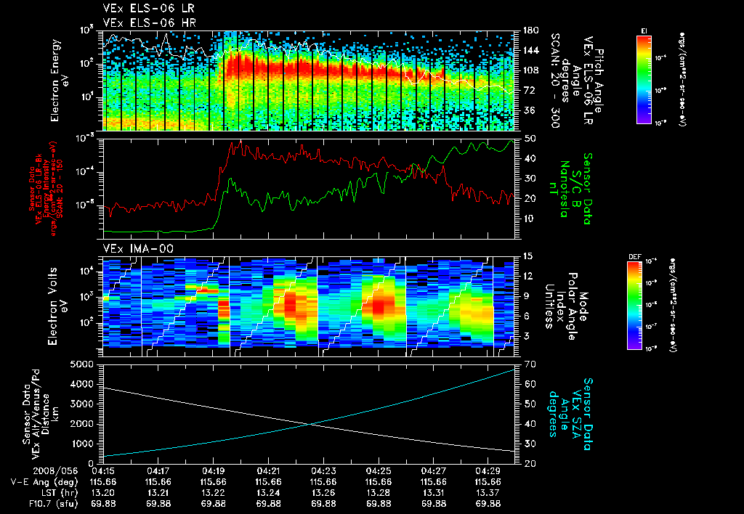This screenshot has height=514, width=744.
Task: Click the '04:23' time tick label
Action: tap(323, 471)
